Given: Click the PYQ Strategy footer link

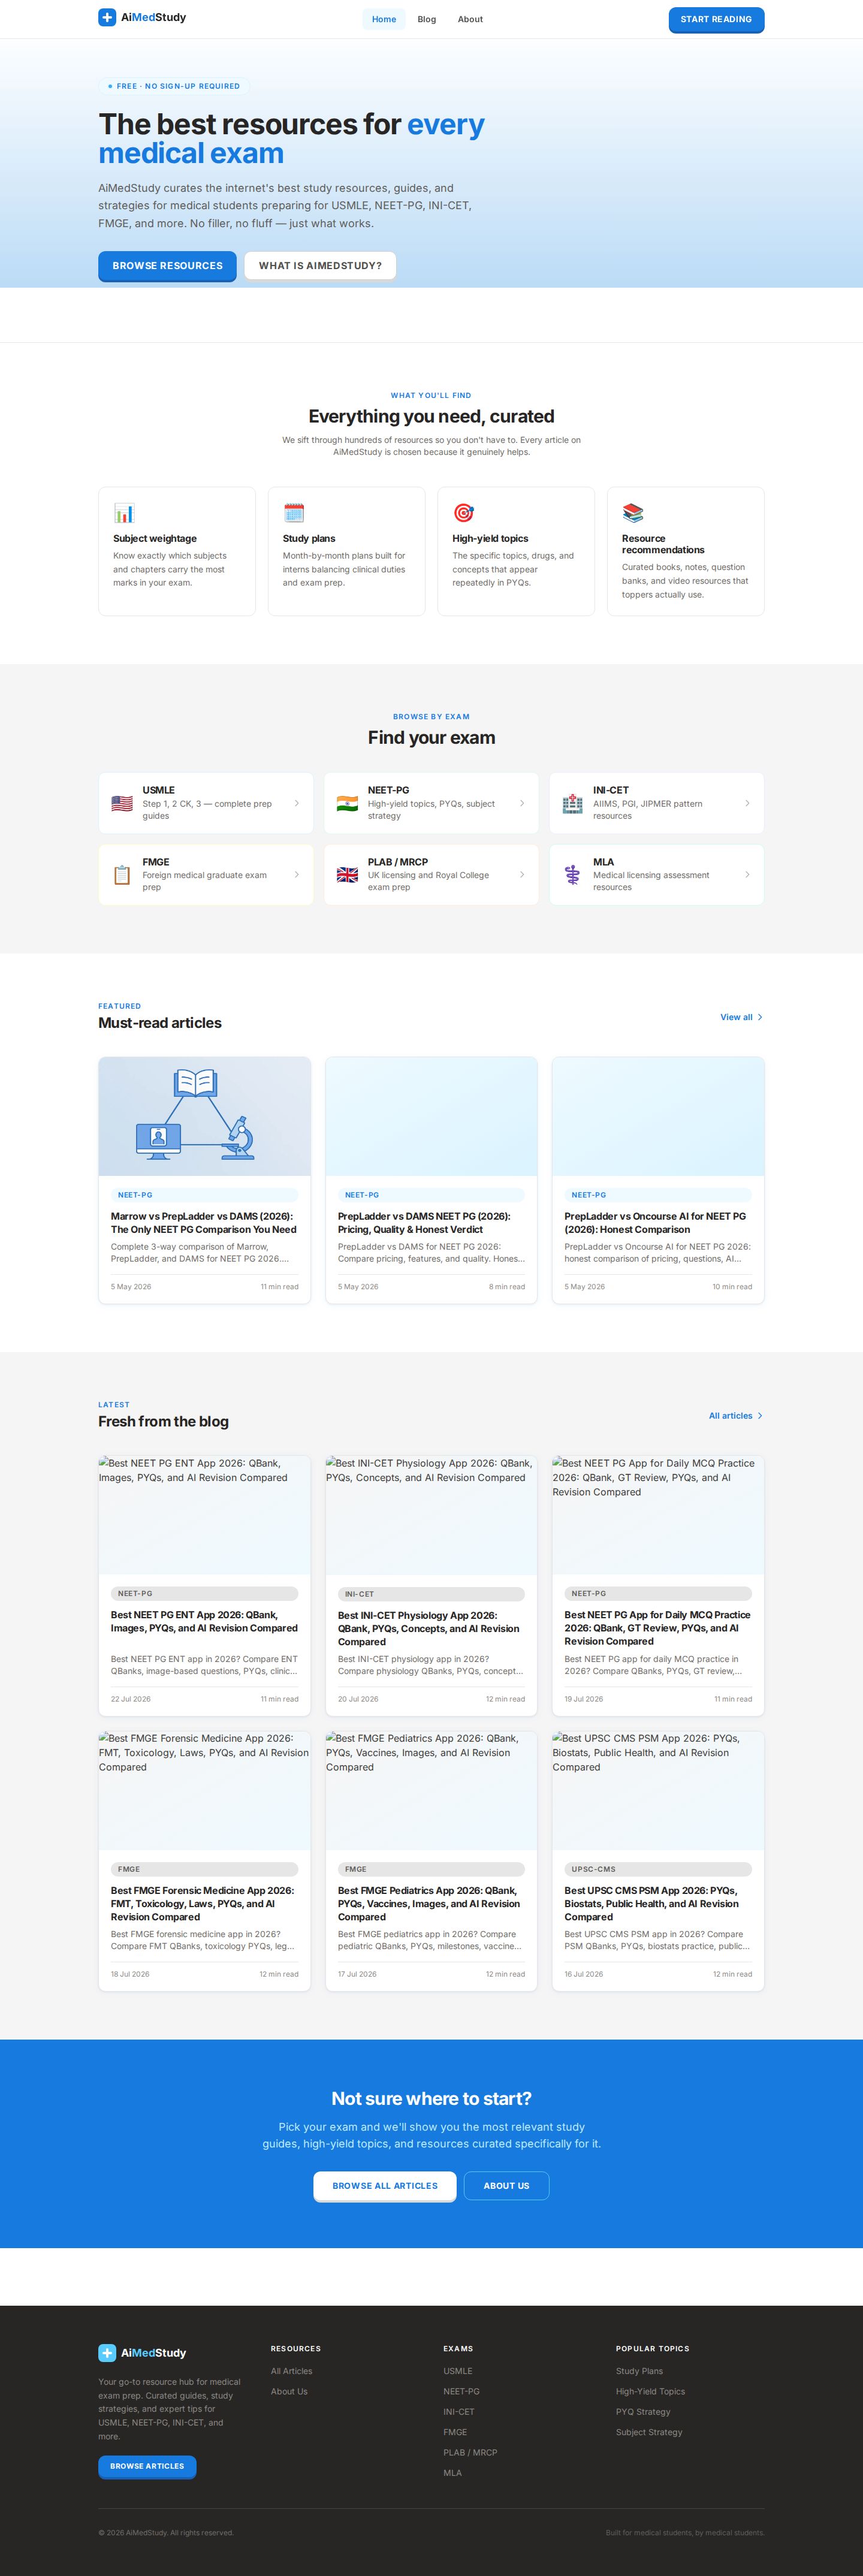Looking at the screenshot, I should 643,2411.
